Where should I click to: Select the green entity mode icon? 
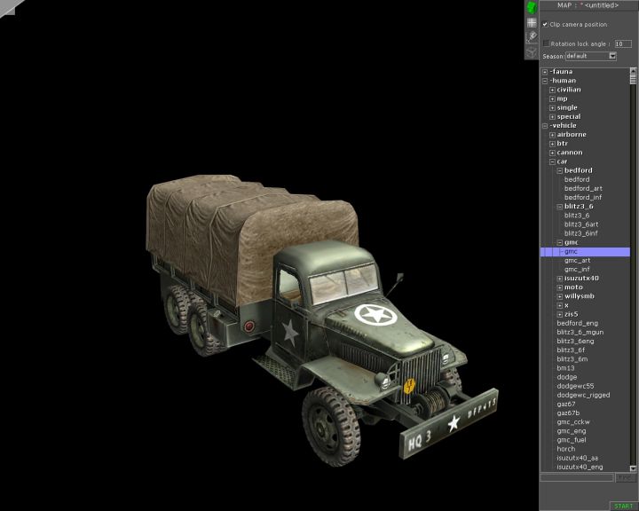[x=532, y=7]
